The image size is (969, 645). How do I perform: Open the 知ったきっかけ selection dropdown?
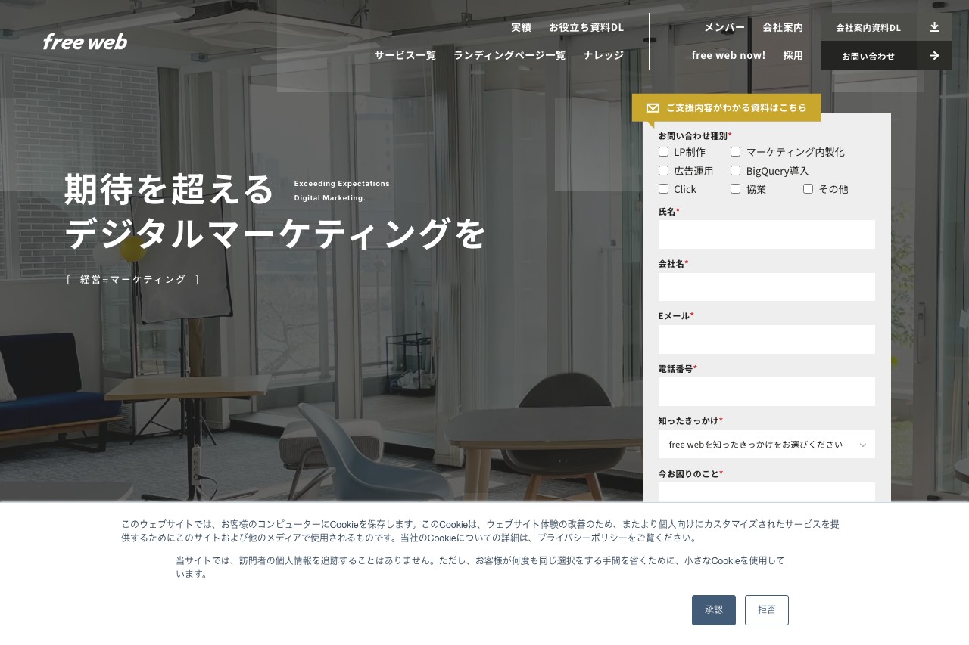[766, 445]
